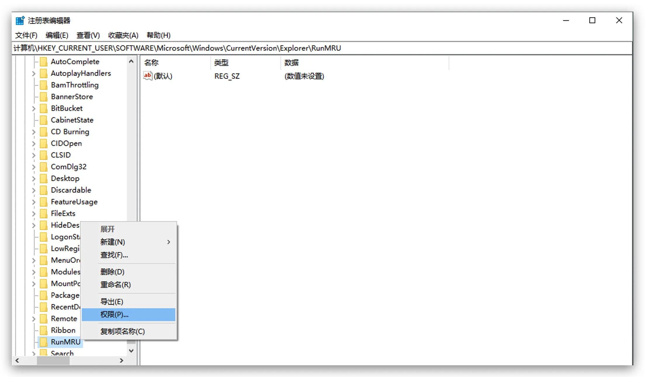Select the (默认) value name
645x377 pixels.
pos(163,76)
